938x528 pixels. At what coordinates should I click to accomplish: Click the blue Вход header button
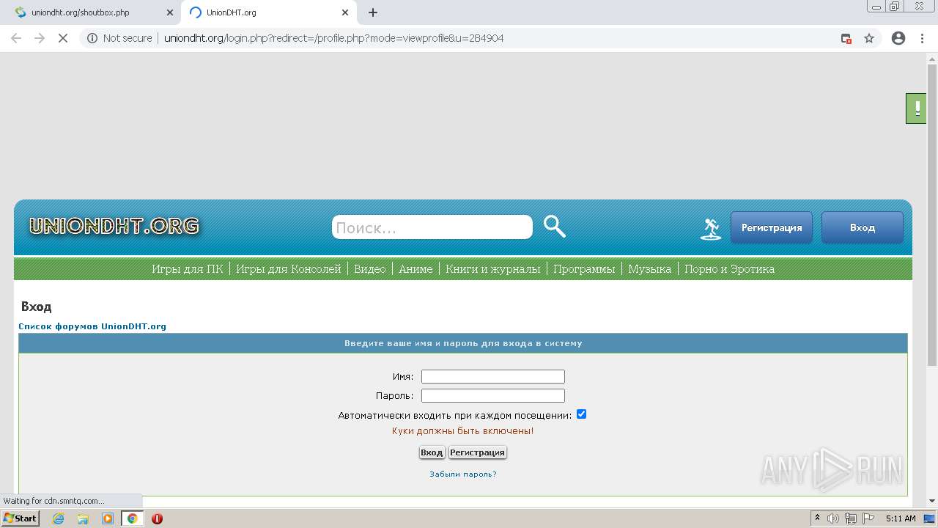(x=863, y=227)
